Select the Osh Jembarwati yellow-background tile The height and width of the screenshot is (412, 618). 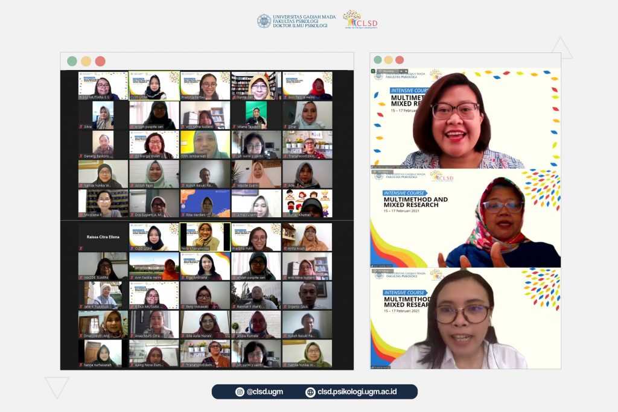pos(205,145)
